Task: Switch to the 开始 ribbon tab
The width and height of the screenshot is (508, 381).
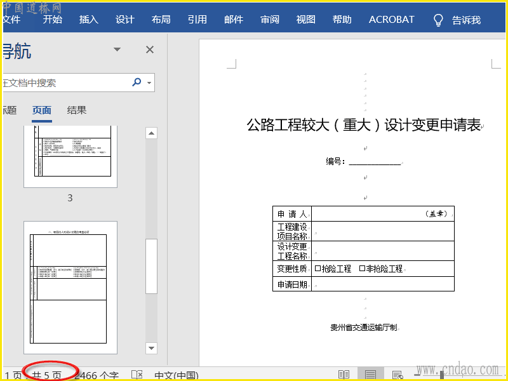Action: coord(53,20)
